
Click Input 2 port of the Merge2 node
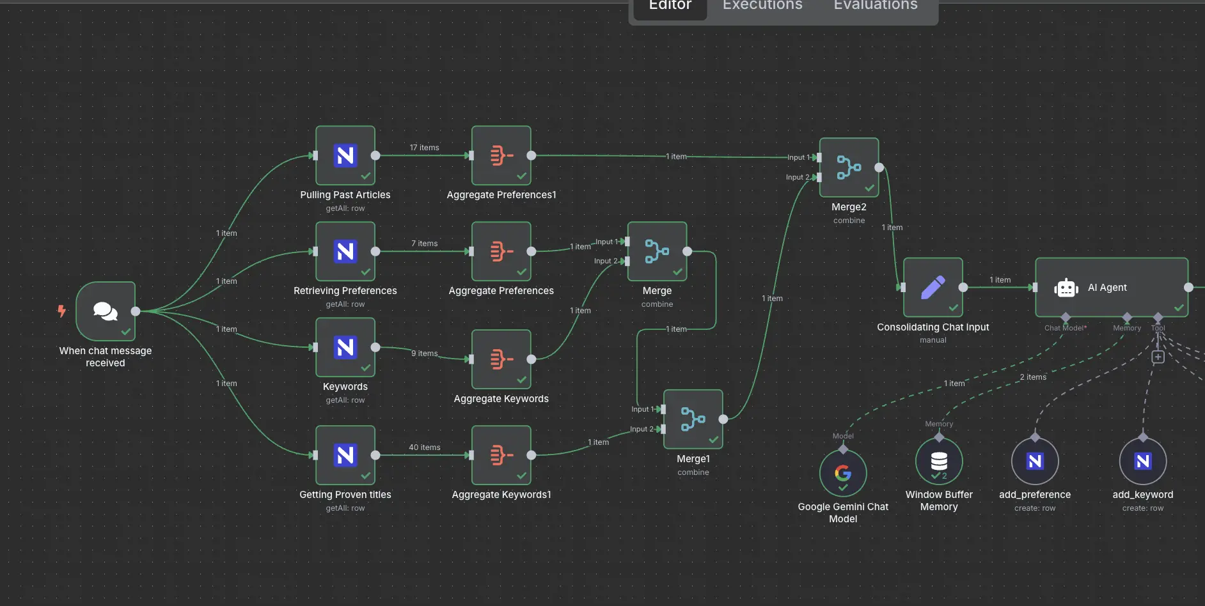tap(819, 177)
